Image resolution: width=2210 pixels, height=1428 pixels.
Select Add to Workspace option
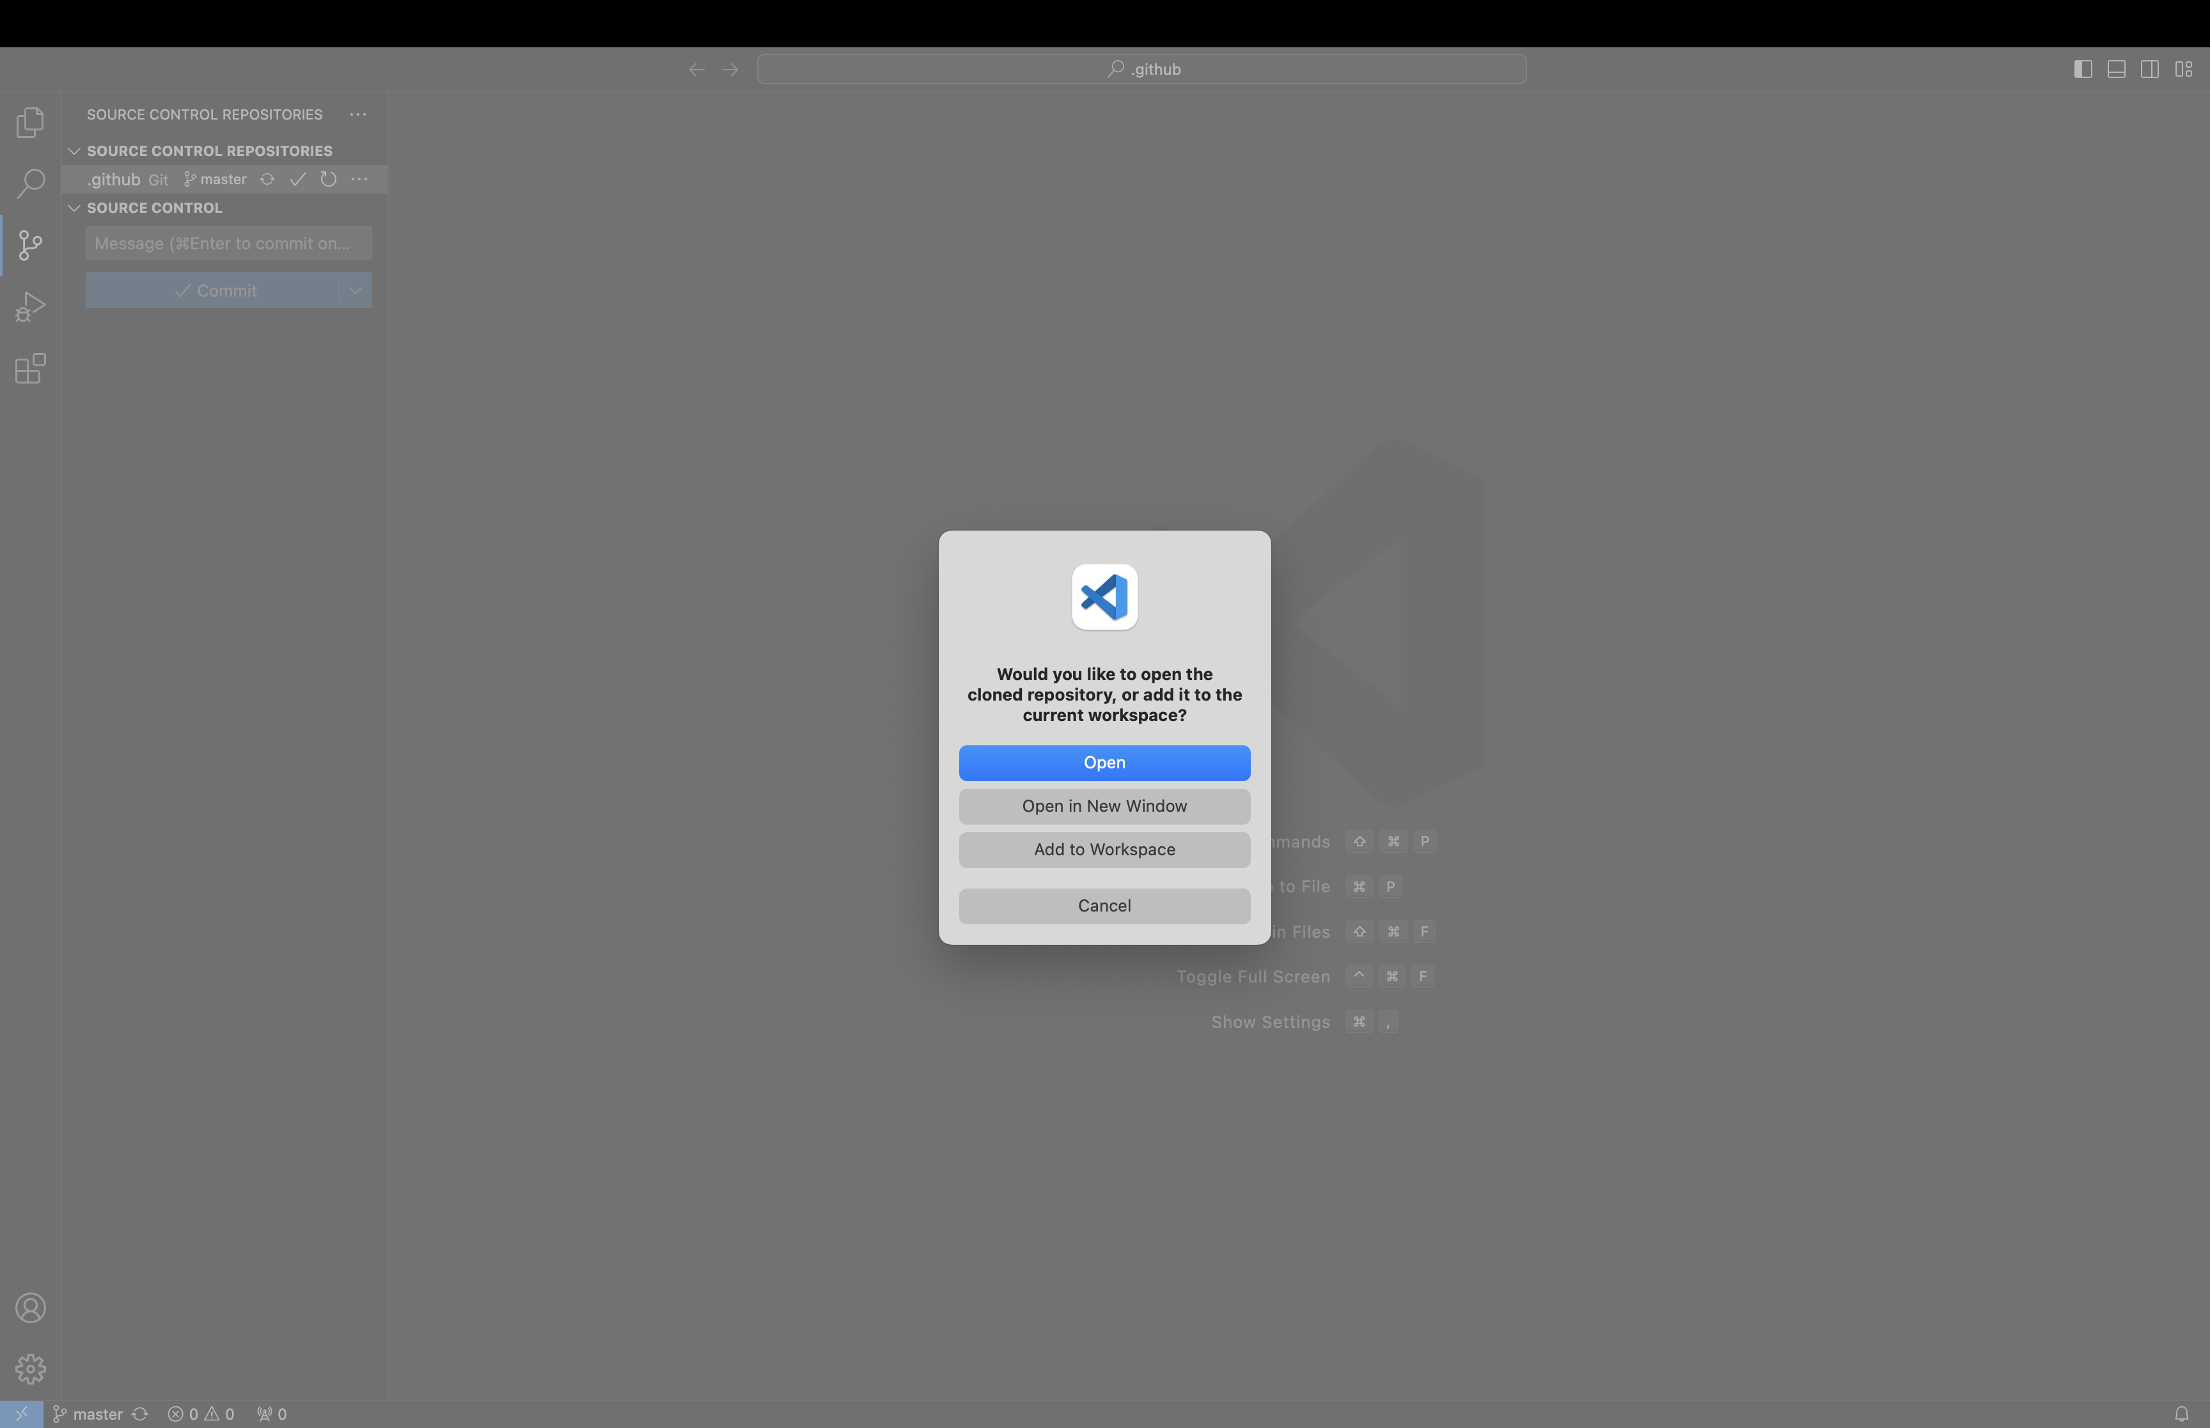1105,848
